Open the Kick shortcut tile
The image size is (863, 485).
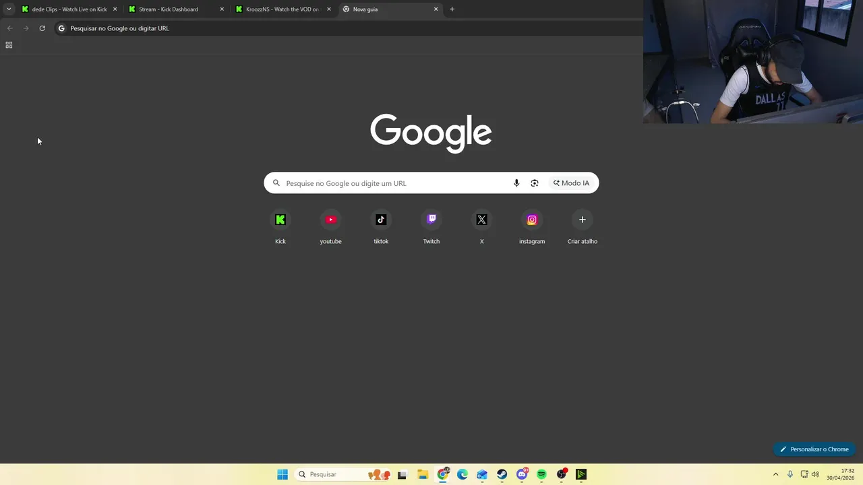(x=280, y=228)
